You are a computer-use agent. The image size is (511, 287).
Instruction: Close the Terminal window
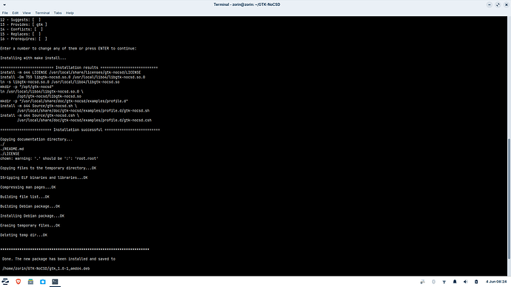point(506,4)
